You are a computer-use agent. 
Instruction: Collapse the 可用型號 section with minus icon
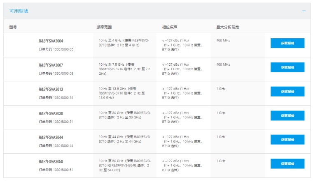(x=304, y=11)
